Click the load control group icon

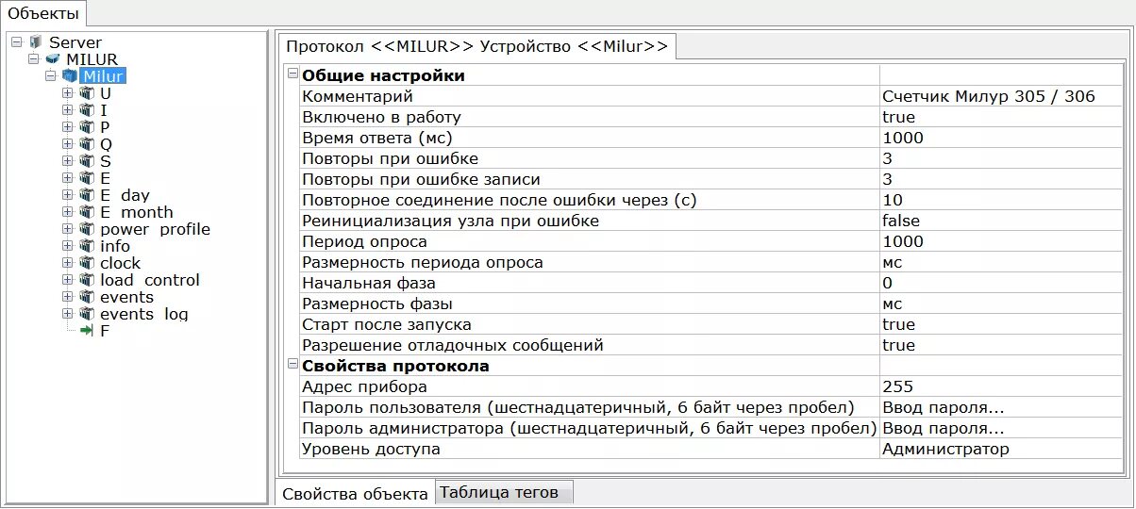(x=87, y=280)
